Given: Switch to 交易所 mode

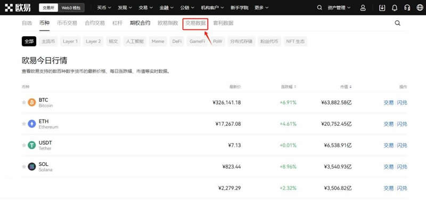Looking at the screenshot, I should (x=48, y=7).
